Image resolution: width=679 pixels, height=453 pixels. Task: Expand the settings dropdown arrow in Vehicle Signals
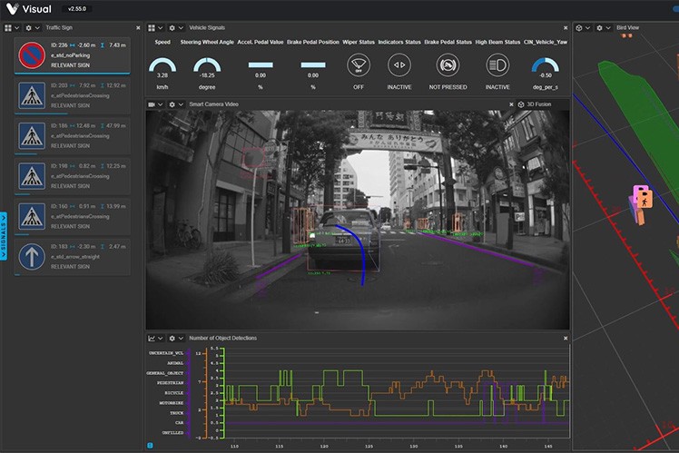181,28
